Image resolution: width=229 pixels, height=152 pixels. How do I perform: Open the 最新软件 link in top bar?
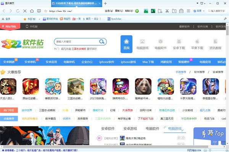(x=184, y=27)
